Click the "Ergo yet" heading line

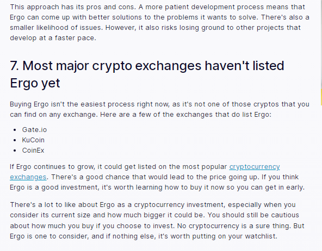tap(35, 83)
